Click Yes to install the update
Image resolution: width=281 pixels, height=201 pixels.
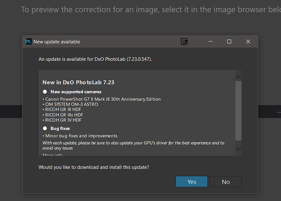click(x=191, y=181)
